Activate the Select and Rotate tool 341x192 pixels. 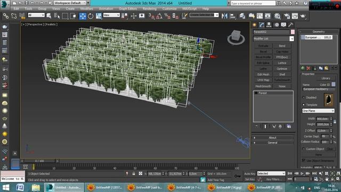pos(91,16)
